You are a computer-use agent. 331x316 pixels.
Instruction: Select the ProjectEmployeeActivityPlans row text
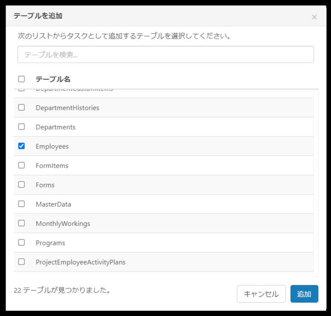pyautogui.click(x=80, y=262)
